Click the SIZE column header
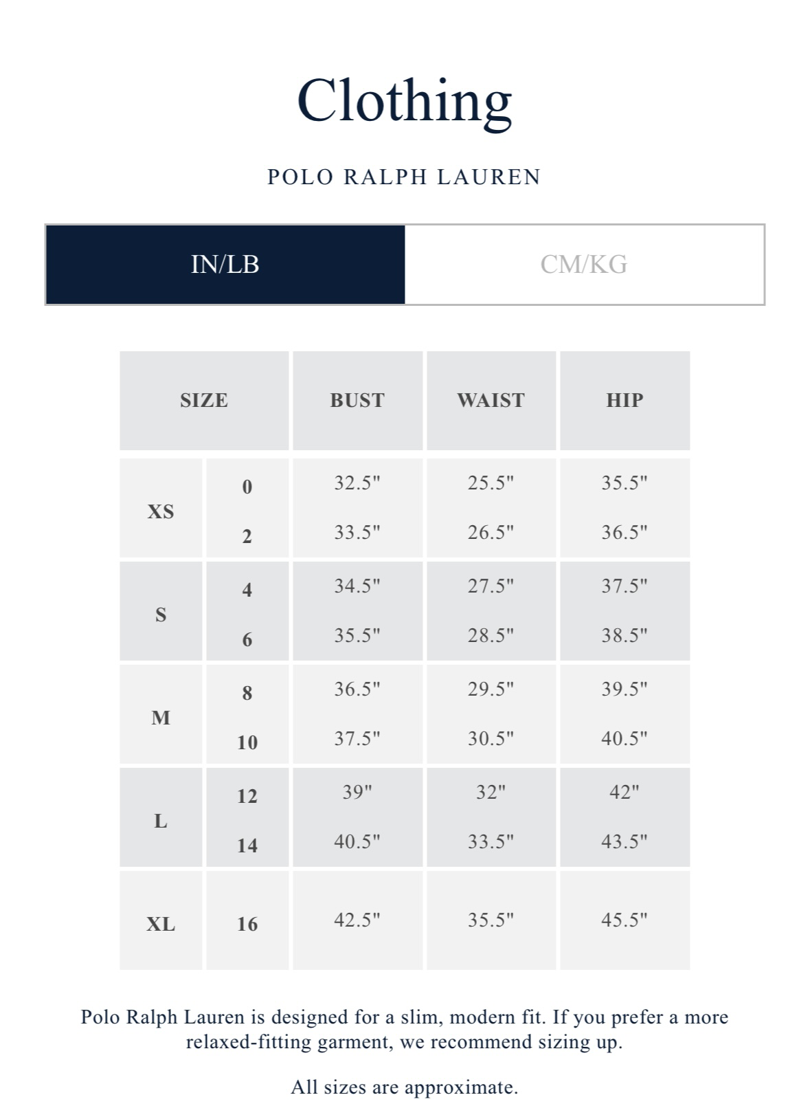Image resolution: width=810 pixels, height=1106 pixels. tap(203, 399)
